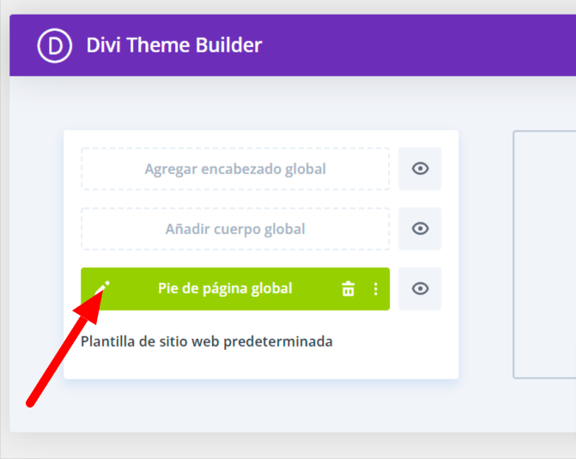Edit global footer with pencil icon
Image resolution: width=576 pixels, height=459 pixels.
pyautogui.click(x=102, y=288)
